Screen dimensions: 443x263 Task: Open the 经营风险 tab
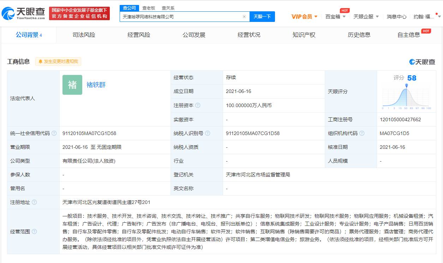click(139, 35)
